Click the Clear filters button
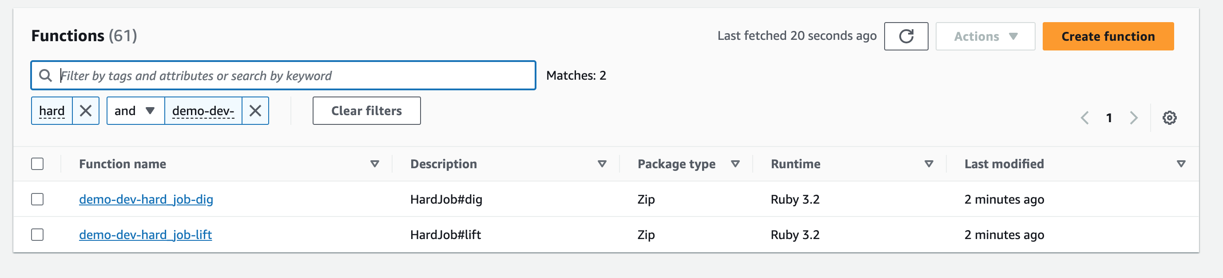The image size is (1223, 278). [x=366, y=111]
